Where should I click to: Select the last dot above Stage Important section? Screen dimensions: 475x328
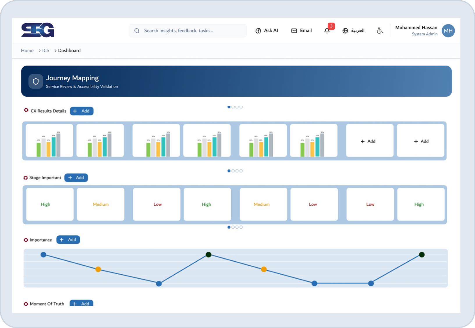(241, 171)
